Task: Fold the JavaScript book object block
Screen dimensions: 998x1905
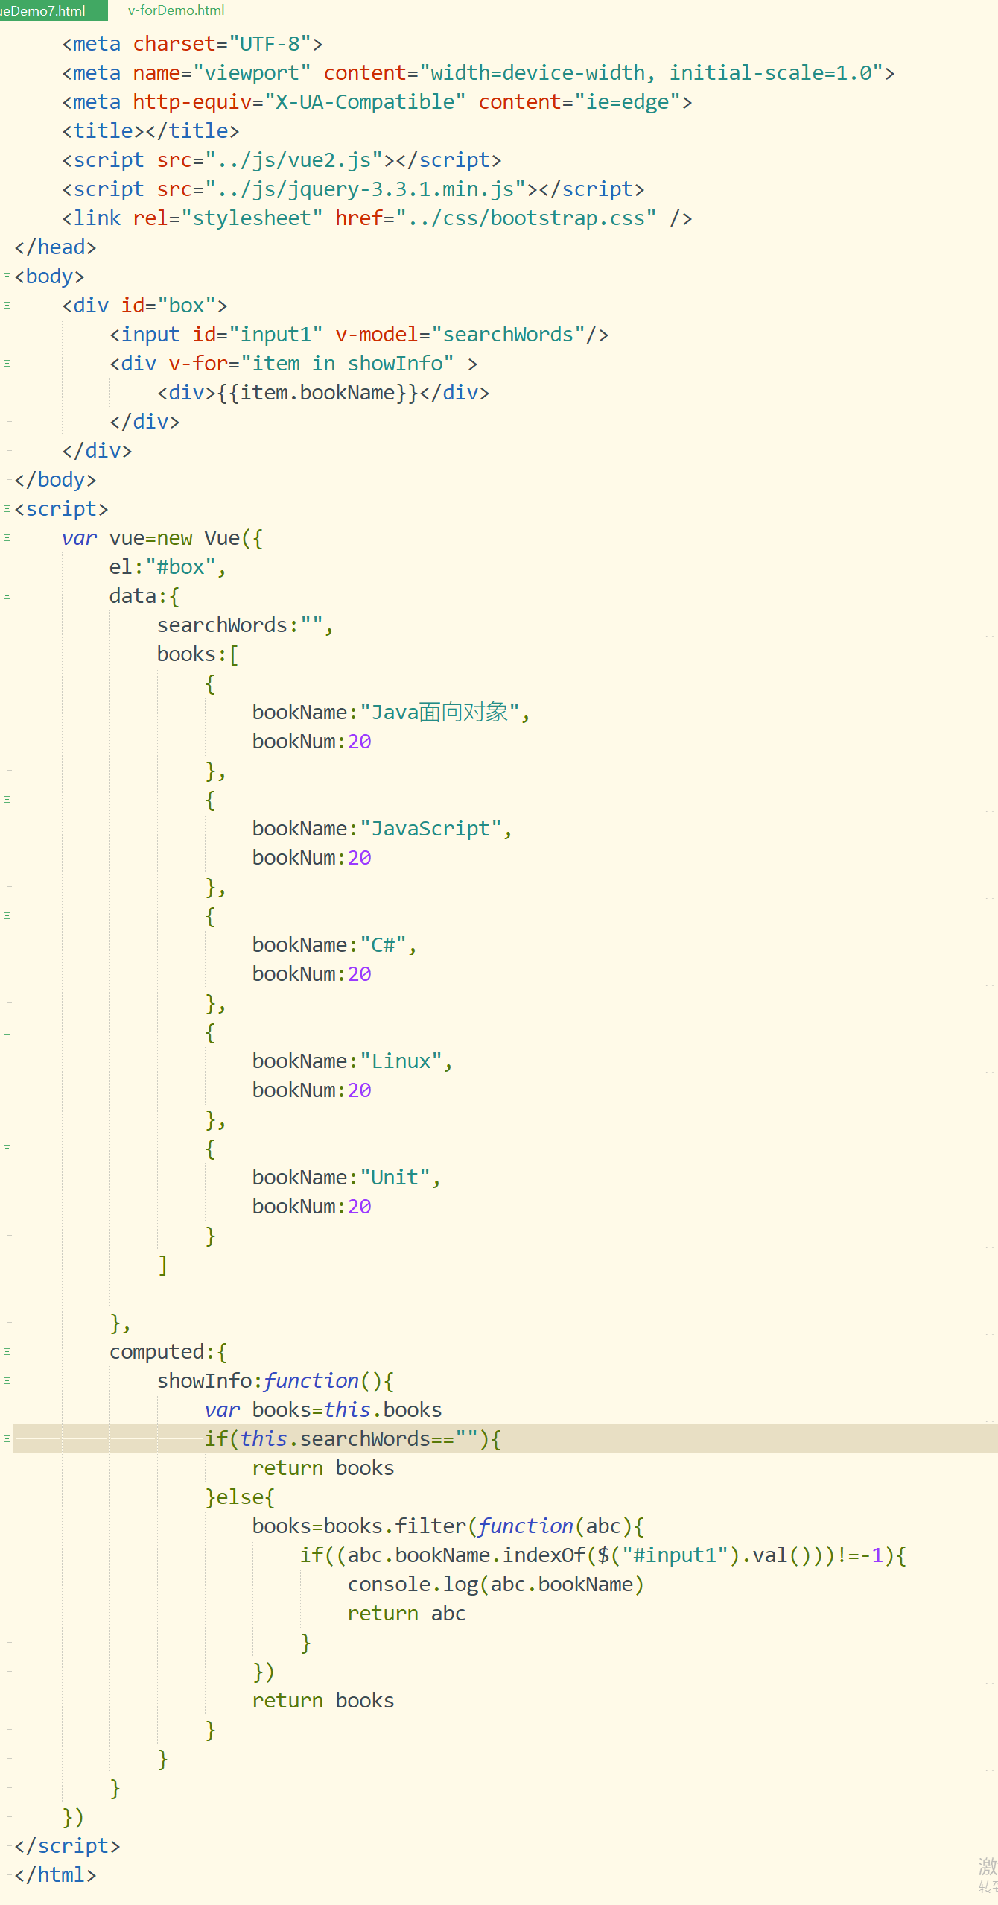Action: tap(7, 799)
